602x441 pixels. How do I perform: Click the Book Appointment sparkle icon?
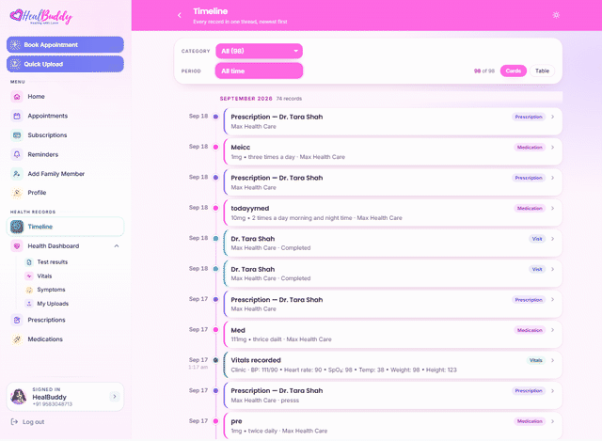(15, 45)
